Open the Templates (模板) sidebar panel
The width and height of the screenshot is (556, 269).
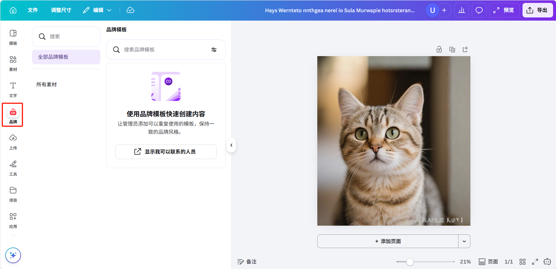click(x=13, y=37)
